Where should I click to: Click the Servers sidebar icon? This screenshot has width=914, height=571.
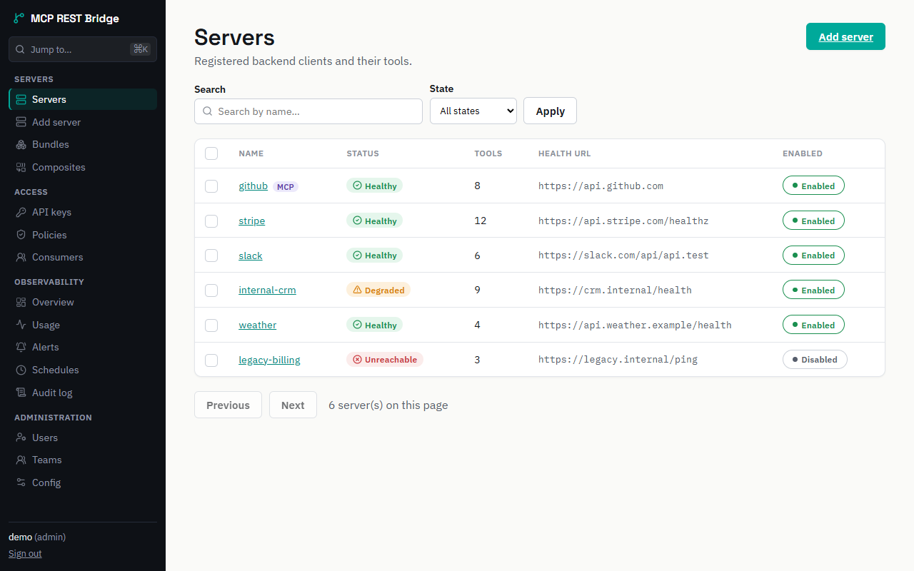pyautogui.click(x=21, y=99)
